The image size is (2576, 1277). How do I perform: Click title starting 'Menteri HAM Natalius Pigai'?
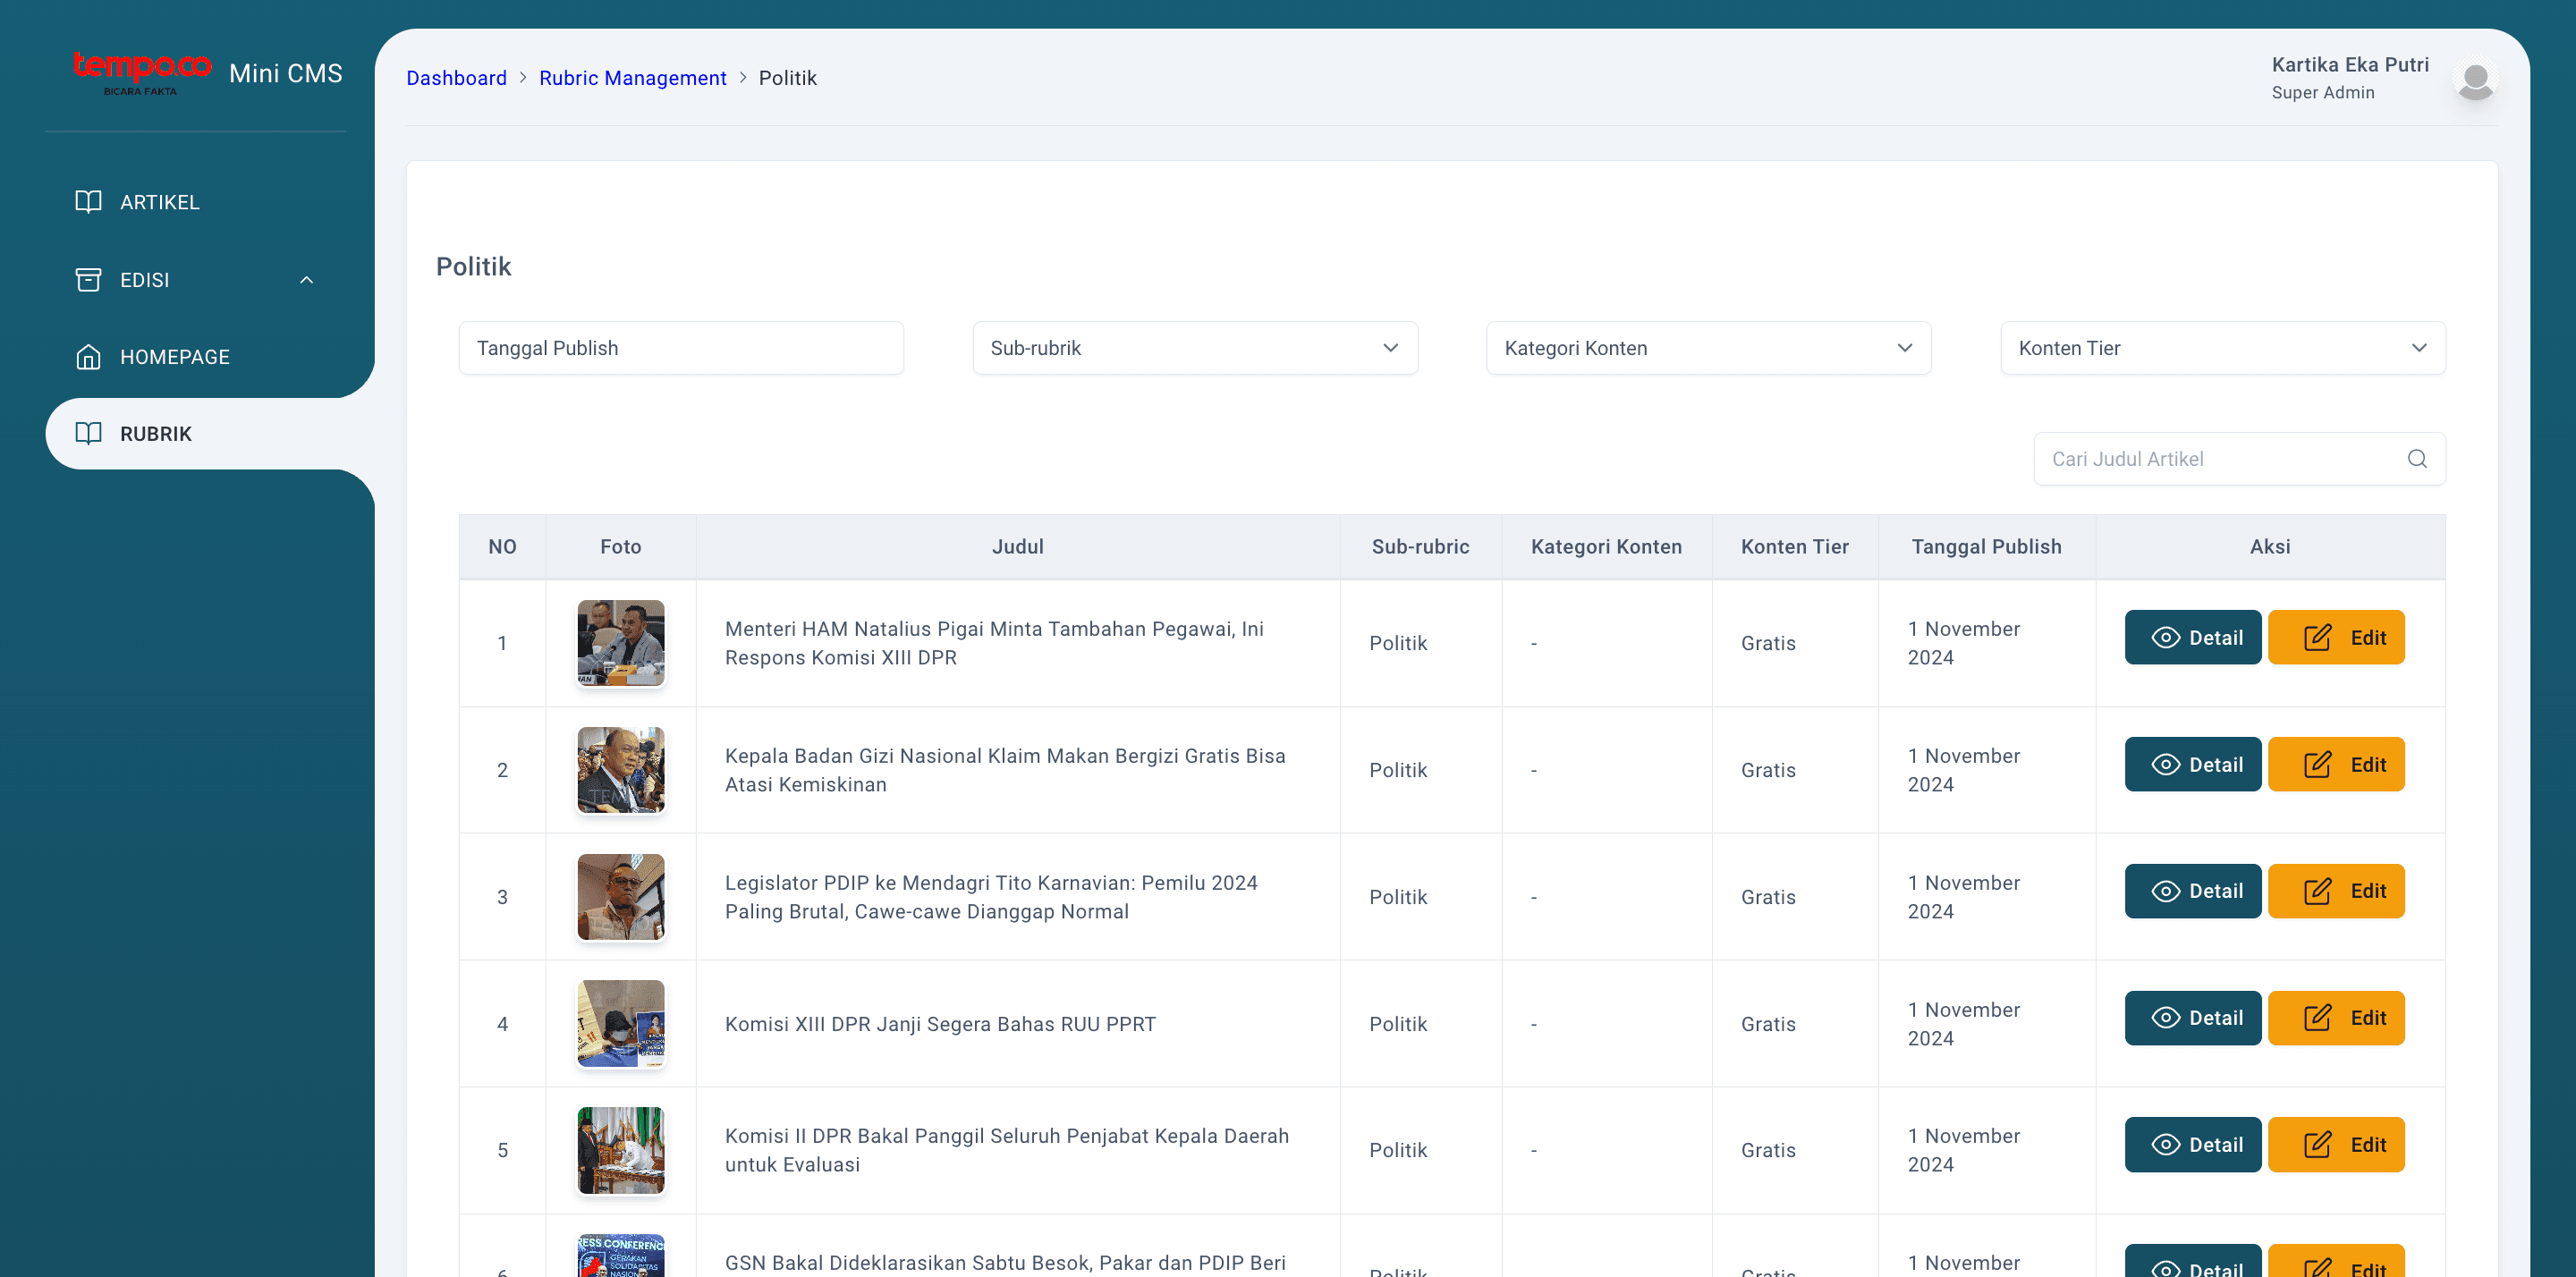point(994,643)
